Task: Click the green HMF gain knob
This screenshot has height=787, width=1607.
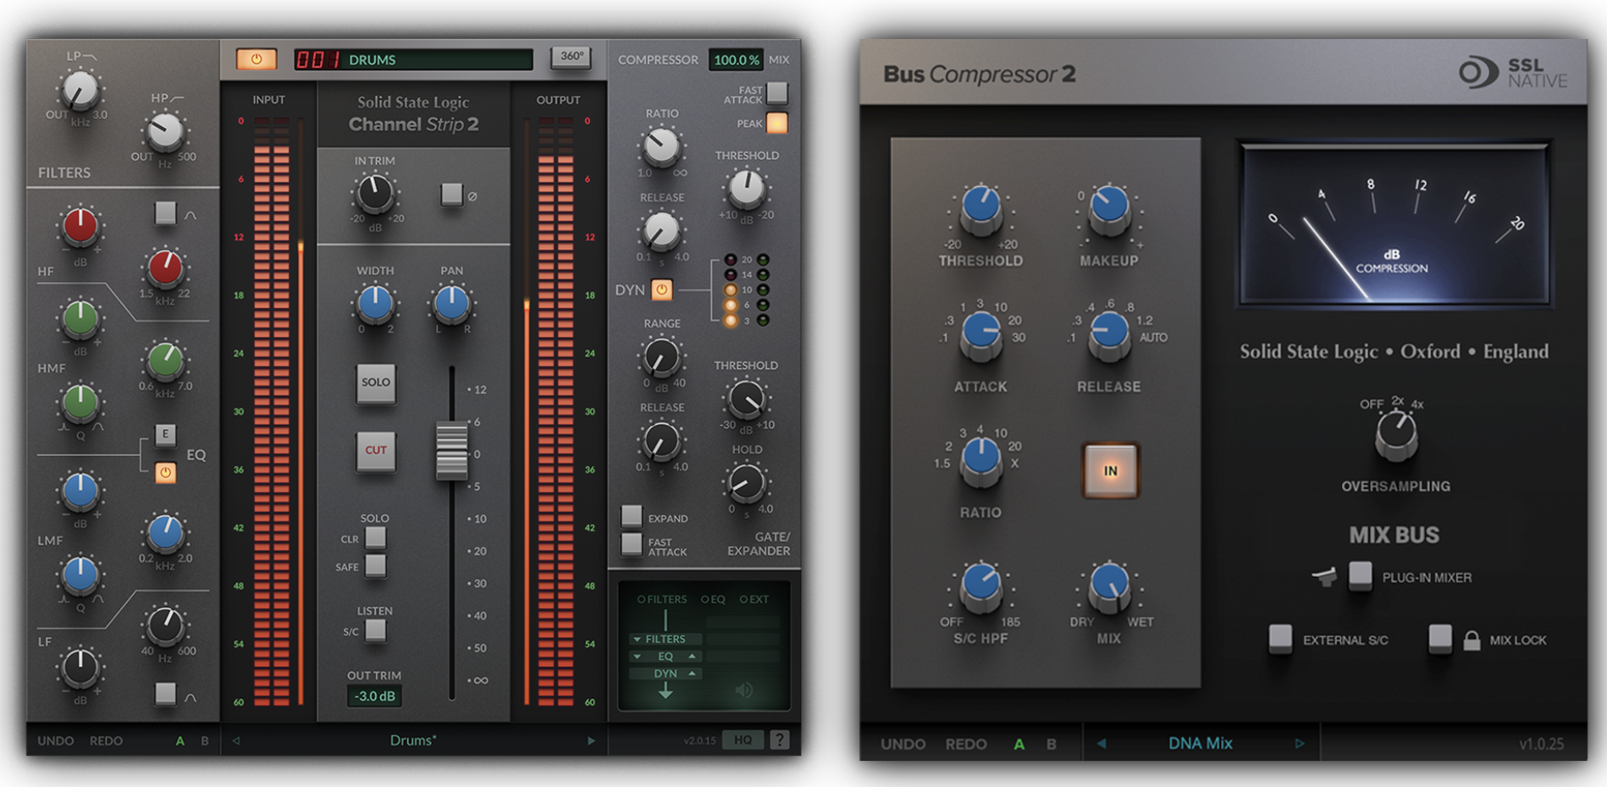Action: (x=80, y=319)
